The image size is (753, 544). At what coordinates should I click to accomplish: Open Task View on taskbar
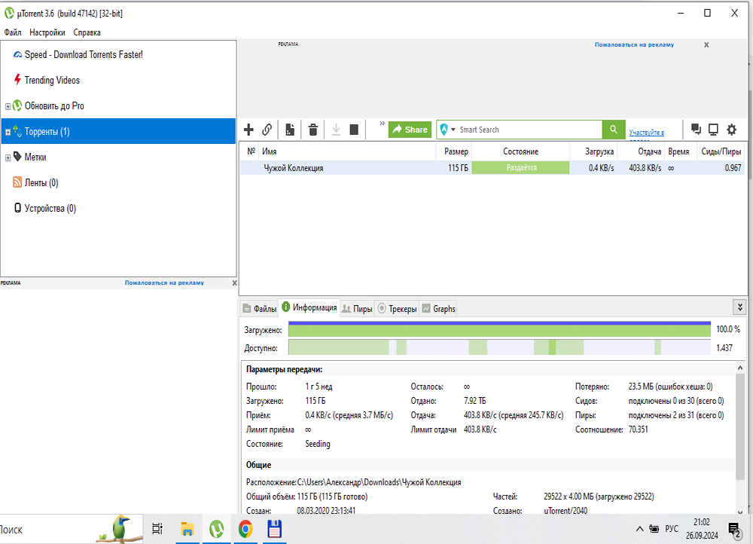click(157, 529)
